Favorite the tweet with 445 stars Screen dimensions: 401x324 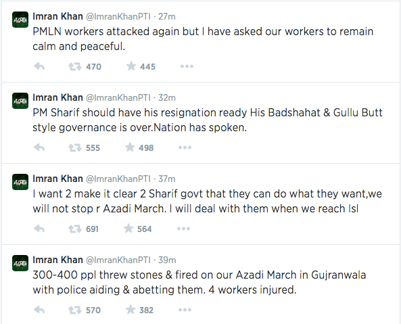(131, 66)
